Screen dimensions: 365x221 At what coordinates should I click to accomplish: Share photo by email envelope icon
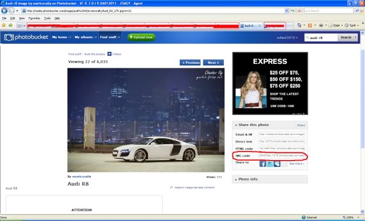point(284,163)
